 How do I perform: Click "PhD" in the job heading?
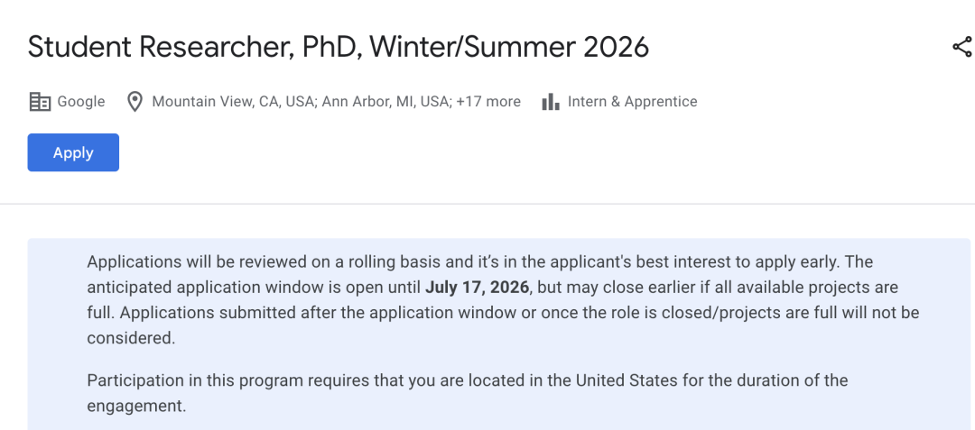coord(330,47)
